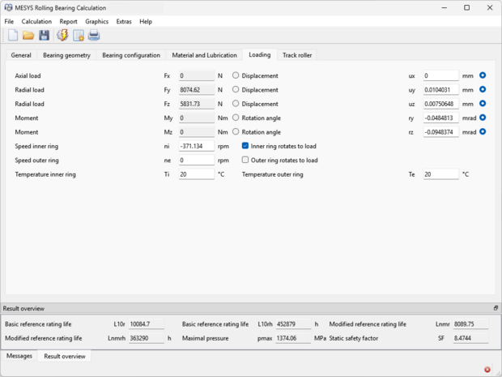Viewport: 502px width, 377px height.
Task: Enable Inner ring rotates to load checkbox
Action: 245,146
